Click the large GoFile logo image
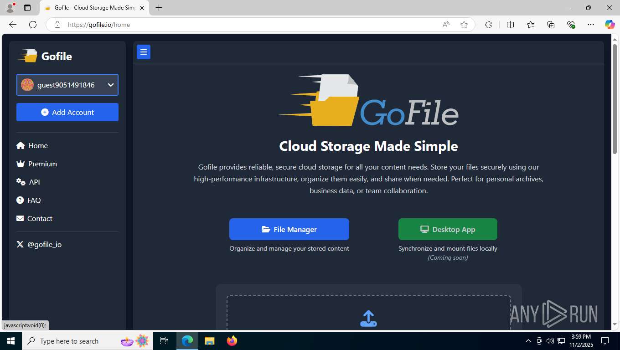Viewport: 620px width, 350px height. coord(368,100)
